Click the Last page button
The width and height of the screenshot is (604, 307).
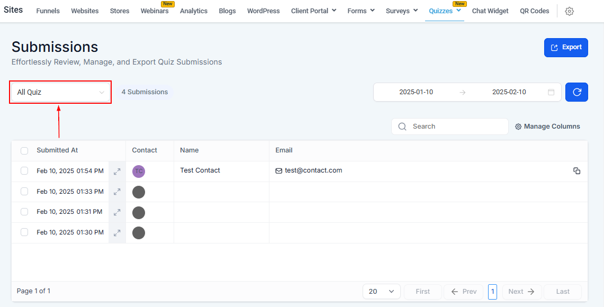point(562,292)
